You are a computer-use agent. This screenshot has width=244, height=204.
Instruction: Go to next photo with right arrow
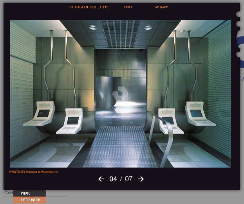point(141,179)
